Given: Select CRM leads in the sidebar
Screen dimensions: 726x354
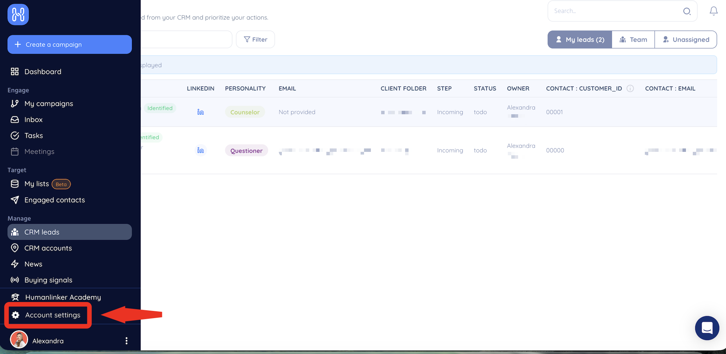Looking at the screenshot, I should (x=70, y=232).
